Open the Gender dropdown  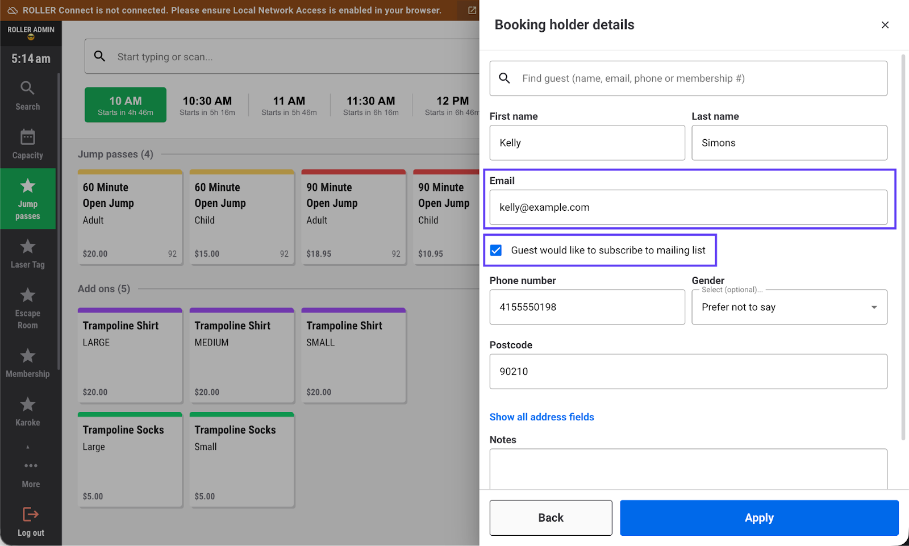(x=789, y=307)
